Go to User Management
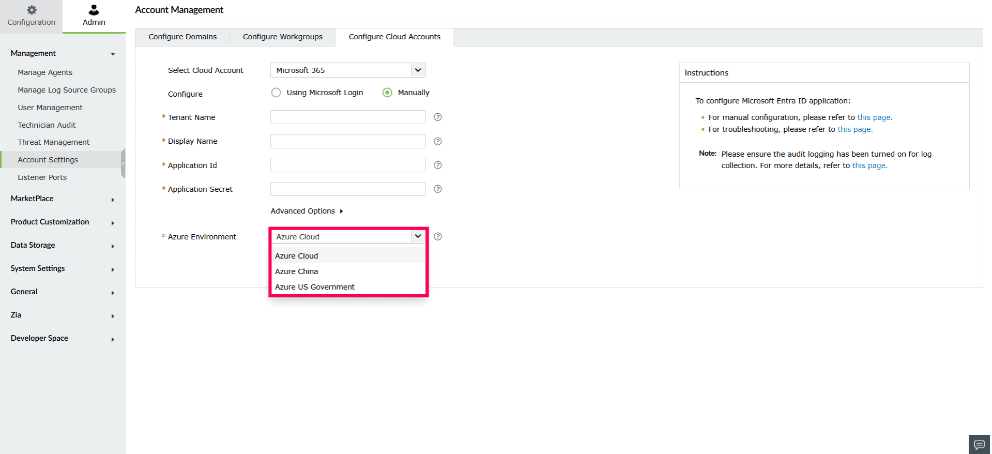 tap(50, 108)
